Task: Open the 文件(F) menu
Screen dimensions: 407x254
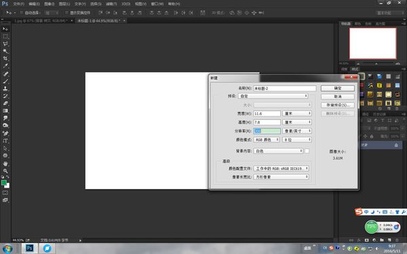Action: click(19, 4)
